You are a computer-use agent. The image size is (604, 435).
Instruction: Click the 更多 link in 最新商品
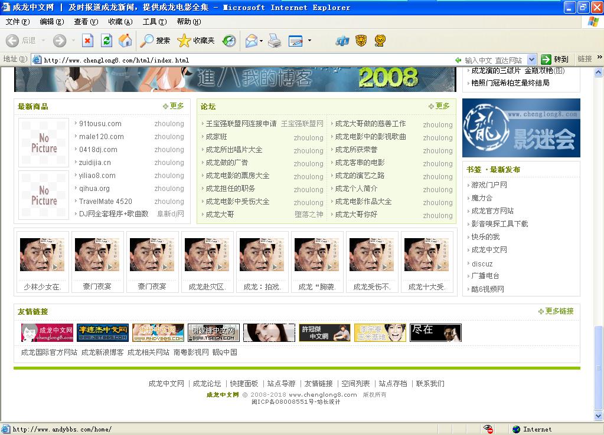tap(177, 106)
